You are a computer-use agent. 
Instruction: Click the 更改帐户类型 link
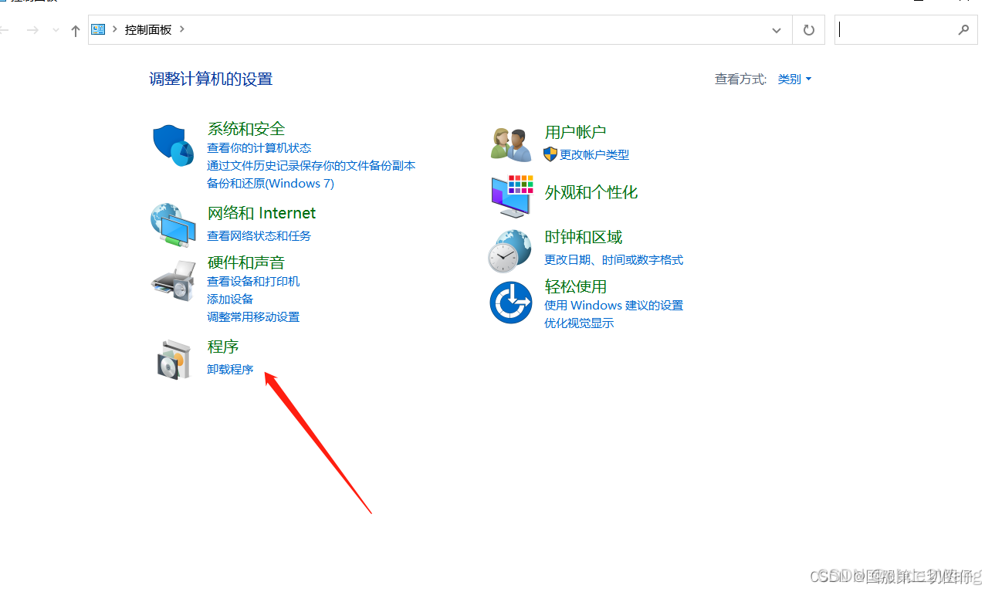coord(594,154)
